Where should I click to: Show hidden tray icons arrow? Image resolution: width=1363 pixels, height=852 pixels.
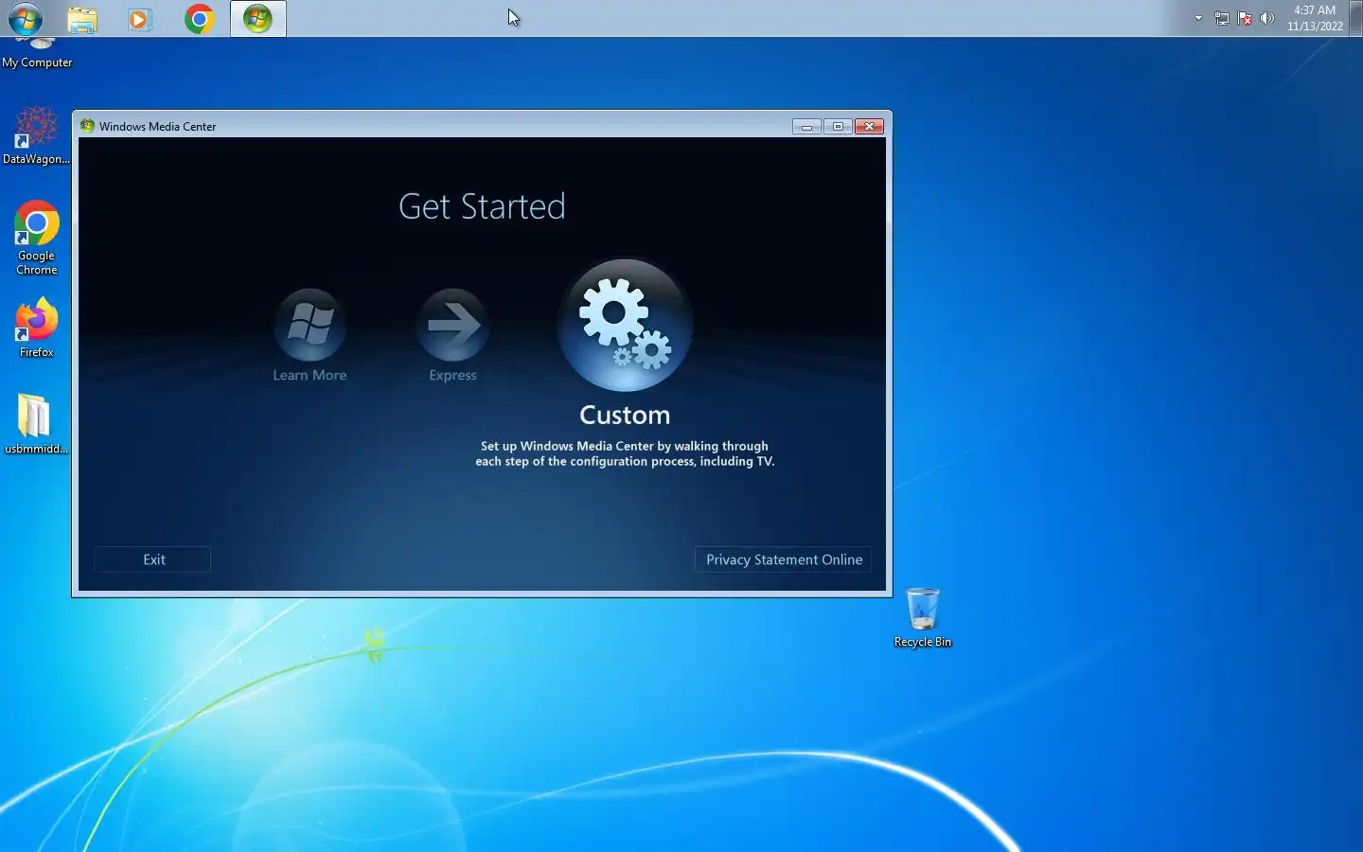(x=1198, y=18)
